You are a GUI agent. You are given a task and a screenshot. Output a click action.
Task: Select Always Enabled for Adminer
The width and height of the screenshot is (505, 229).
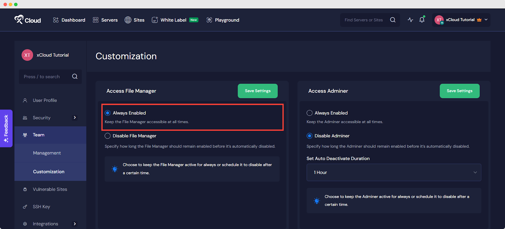[x=310, y=113]
